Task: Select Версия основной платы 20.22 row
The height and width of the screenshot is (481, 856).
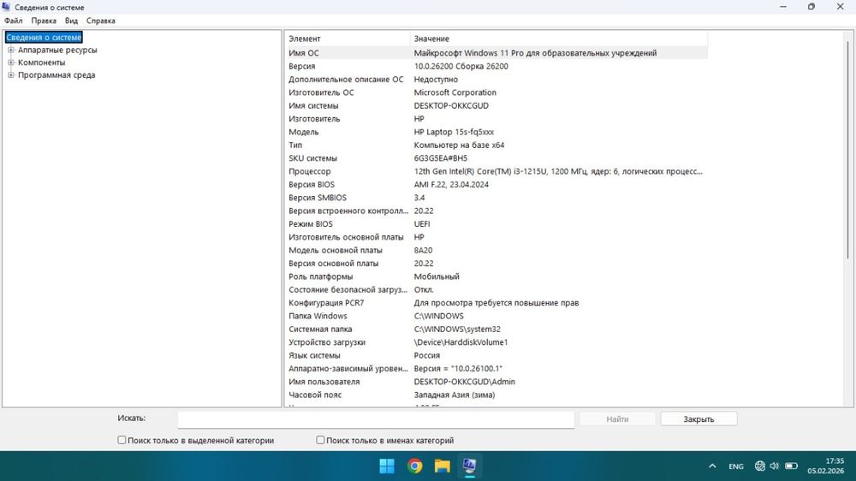Action: [496, 263]
